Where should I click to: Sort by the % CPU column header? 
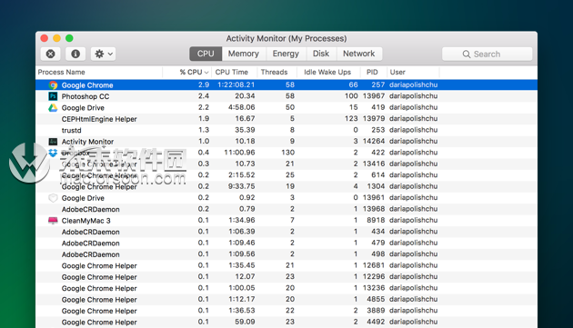click(186, 72)
